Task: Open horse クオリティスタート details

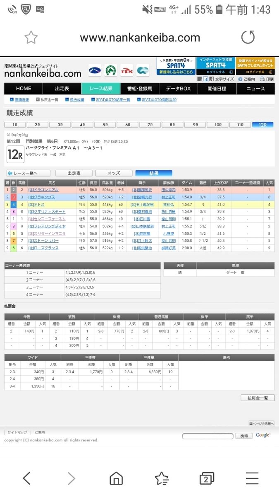Action: (47, 212)
